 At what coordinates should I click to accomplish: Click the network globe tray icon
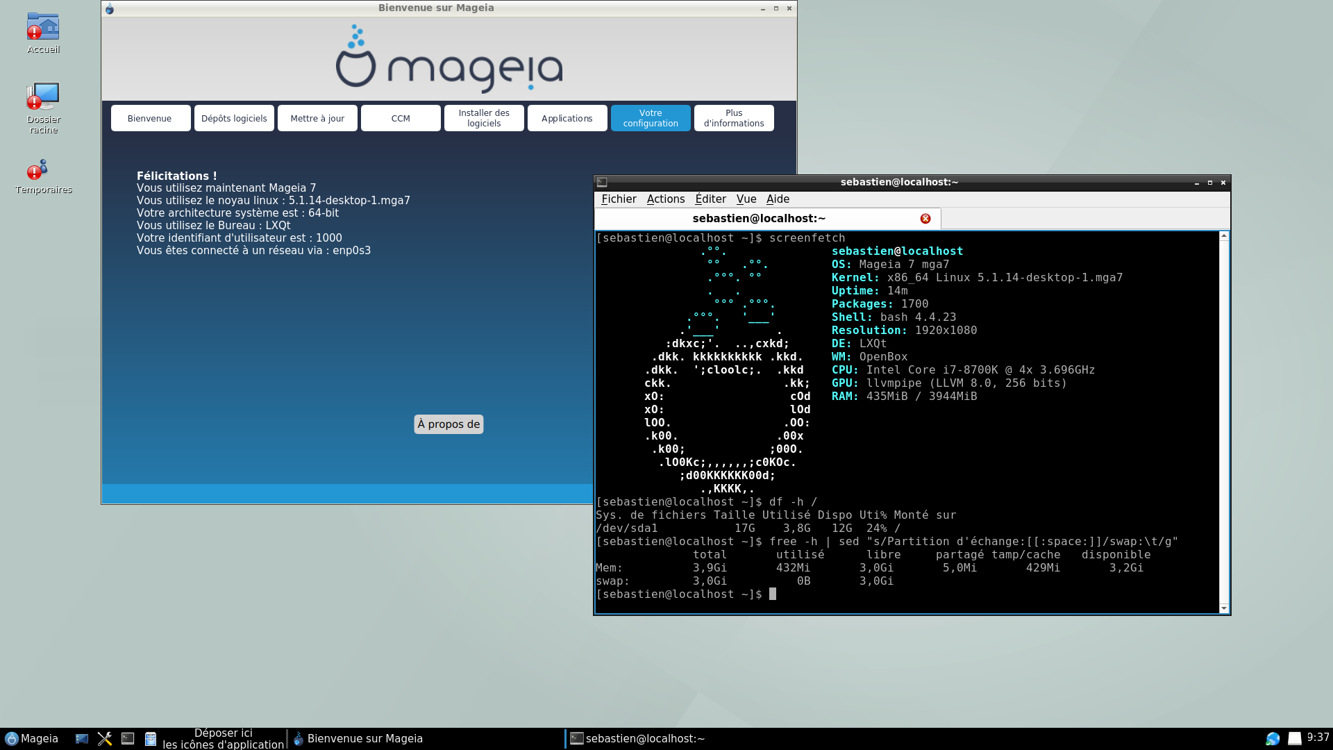click(x=1273, y=739)
